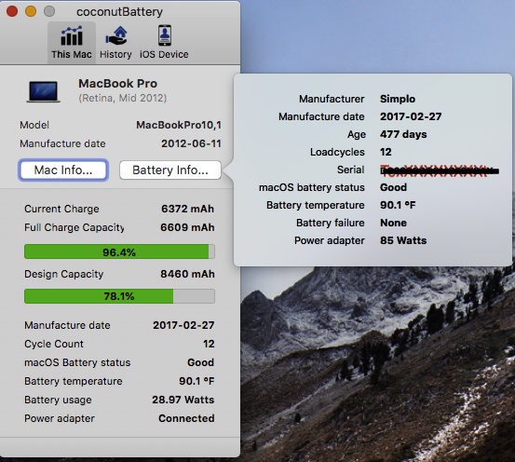Click the gray zoom window button
515x462 pixels.
pyautogui.click(x=49, y=11)
